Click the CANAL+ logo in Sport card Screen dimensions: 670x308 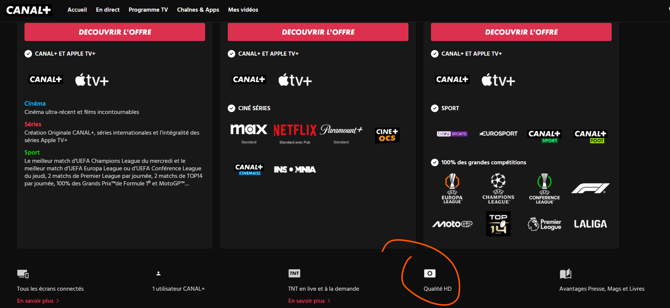click(x=452, y=79)
